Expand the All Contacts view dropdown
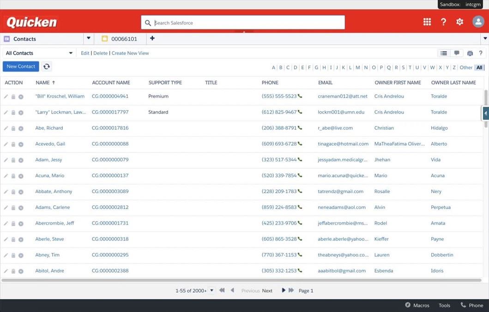The image size is (489, 312). (71, 53)
